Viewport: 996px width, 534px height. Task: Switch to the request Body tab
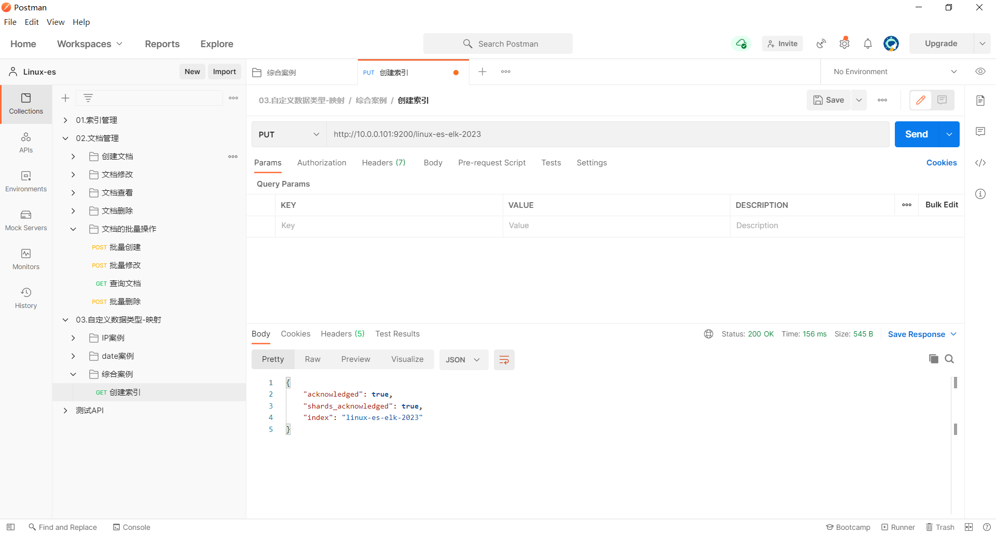433,163
